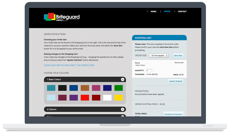230x133 pixels.
Task: Click the PROMOTIONS heading
Action: click(x=142, y=91)
